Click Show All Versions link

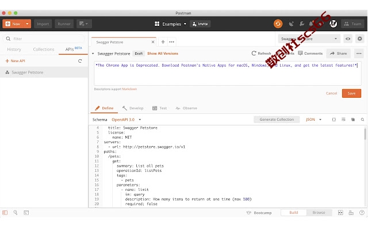(x=163, y=53)
